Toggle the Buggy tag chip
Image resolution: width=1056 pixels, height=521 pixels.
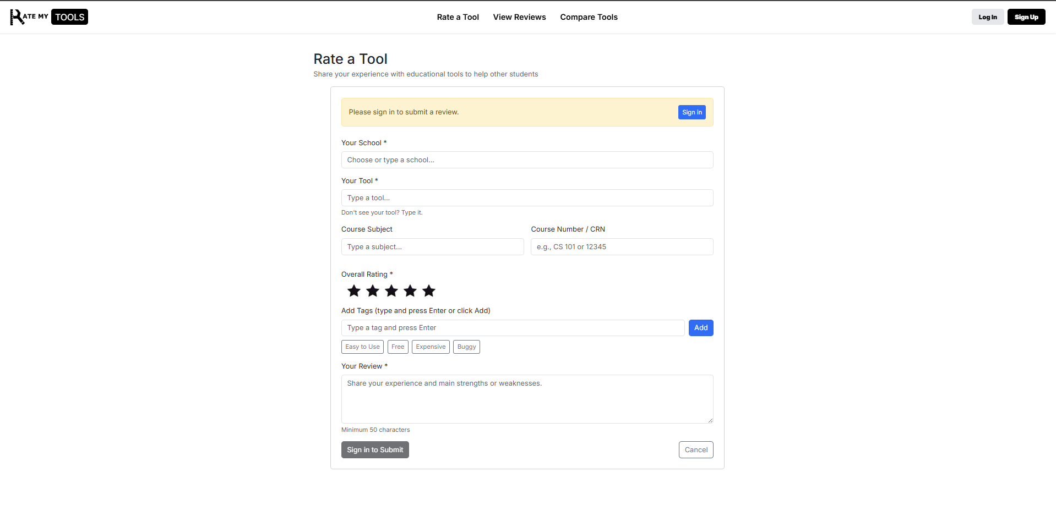click(466, 347)
